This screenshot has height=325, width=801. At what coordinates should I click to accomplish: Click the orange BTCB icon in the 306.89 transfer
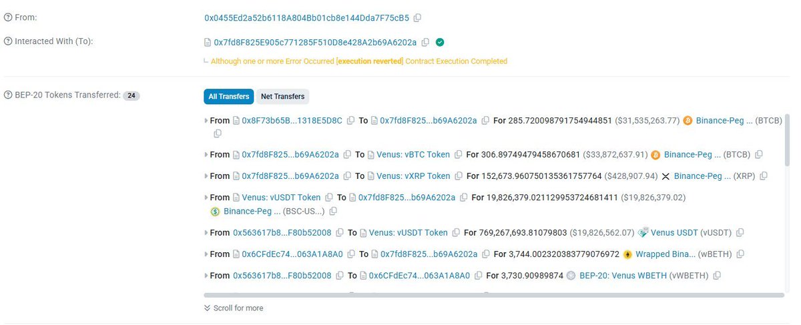[655, 155]
